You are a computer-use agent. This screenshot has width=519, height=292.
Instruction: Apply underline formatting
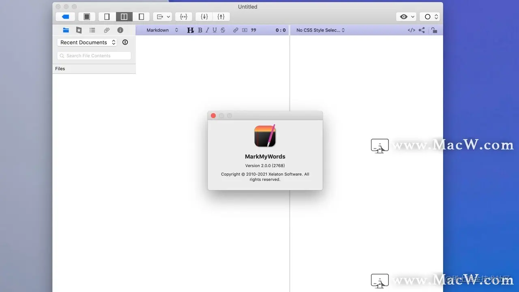pyautogui.click(x=214, y=30)
